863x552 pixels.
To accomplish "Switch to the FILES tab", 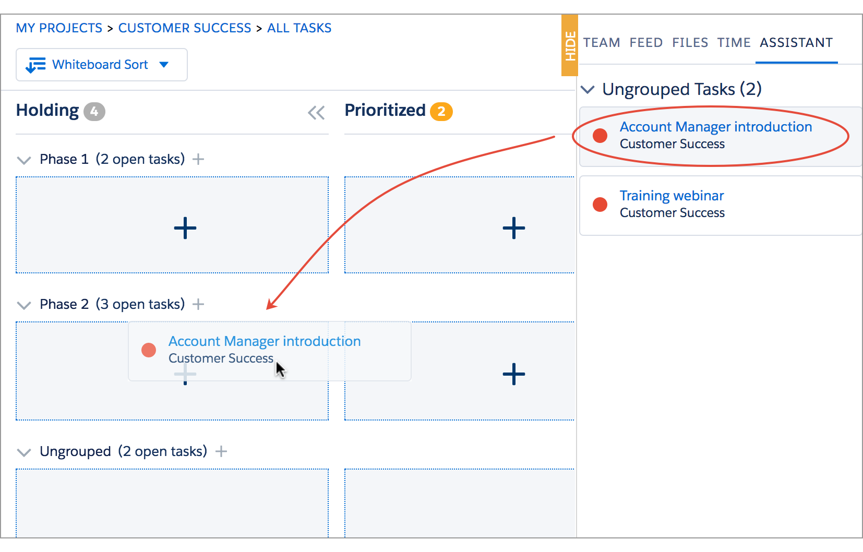I will pos(690,43).
